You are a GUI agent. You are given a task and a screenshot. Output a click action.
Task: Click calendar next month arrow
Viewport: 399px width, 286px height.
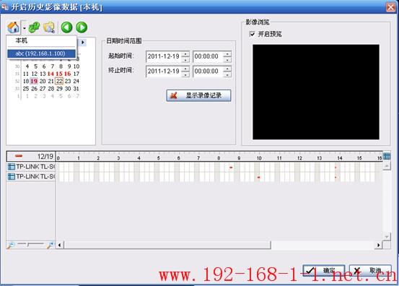coord(83,43)
